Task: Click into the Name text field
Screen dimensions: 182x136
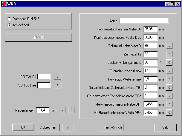Action: (x=144, y=21)
